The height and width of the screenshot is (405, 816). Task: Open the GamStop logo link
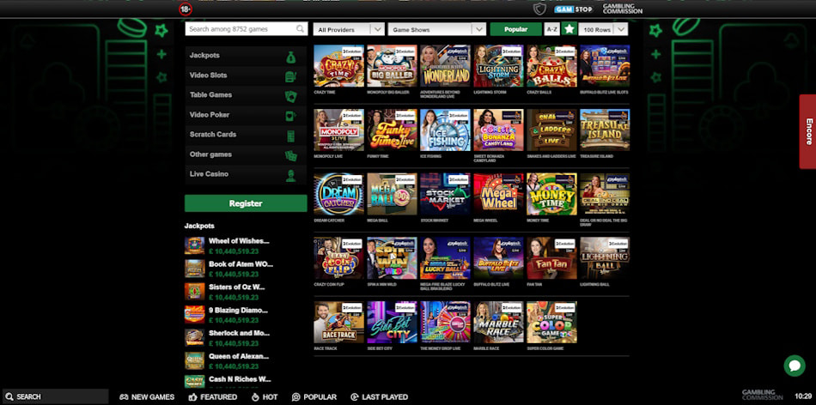click(573, 9)
